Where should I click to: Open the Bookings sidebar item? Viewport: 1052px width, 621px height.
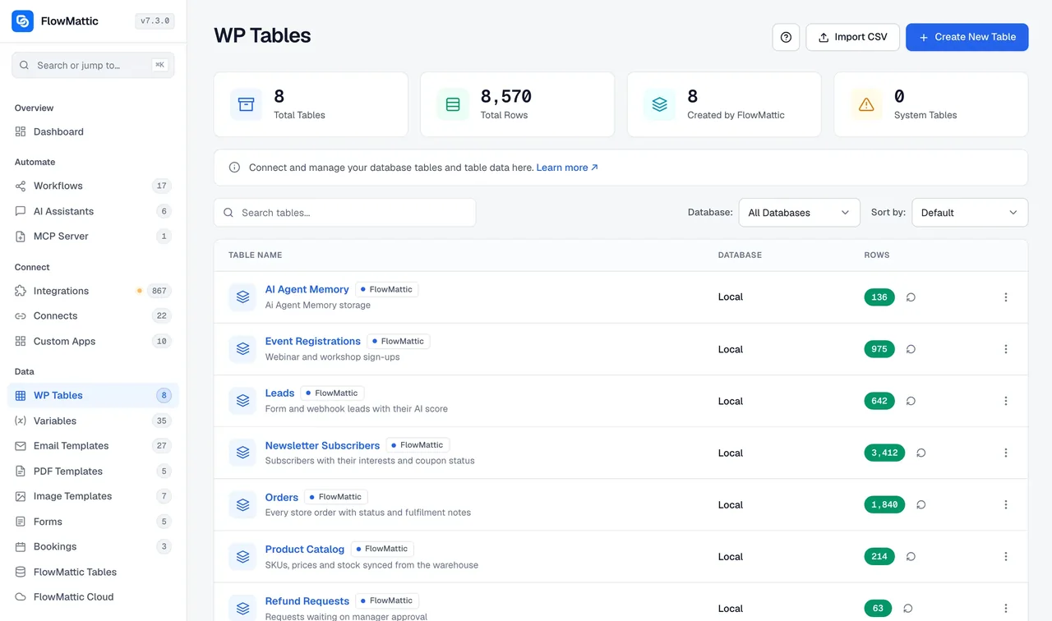(x=93, y=546)
